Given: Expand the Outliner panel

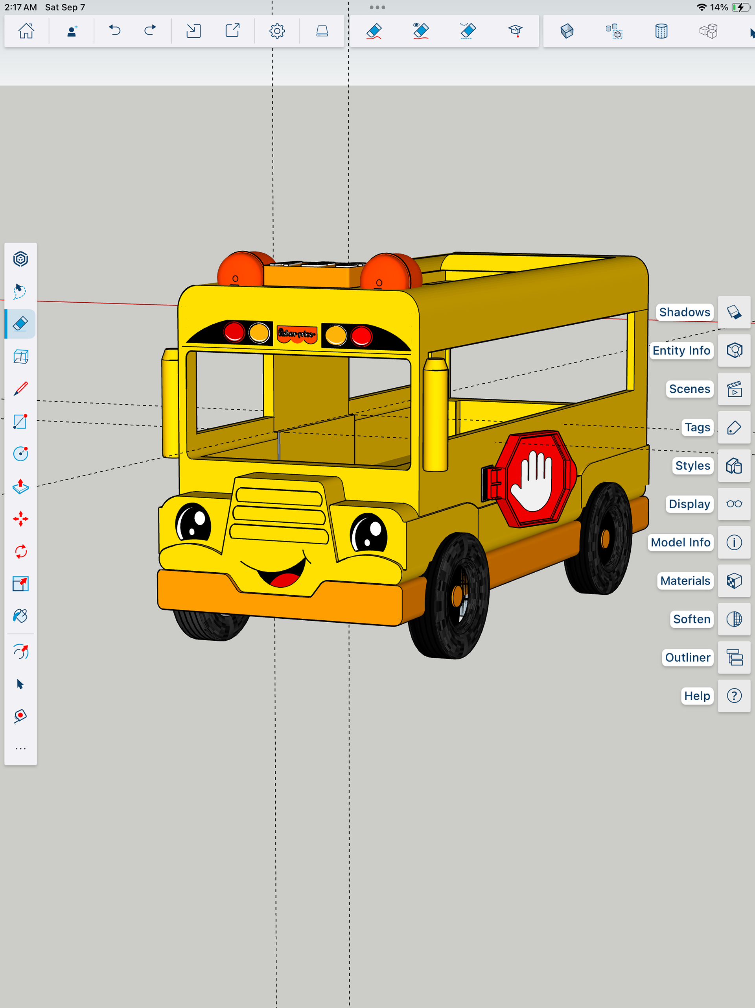Looking at the screenshot, I should coord(734,658).
